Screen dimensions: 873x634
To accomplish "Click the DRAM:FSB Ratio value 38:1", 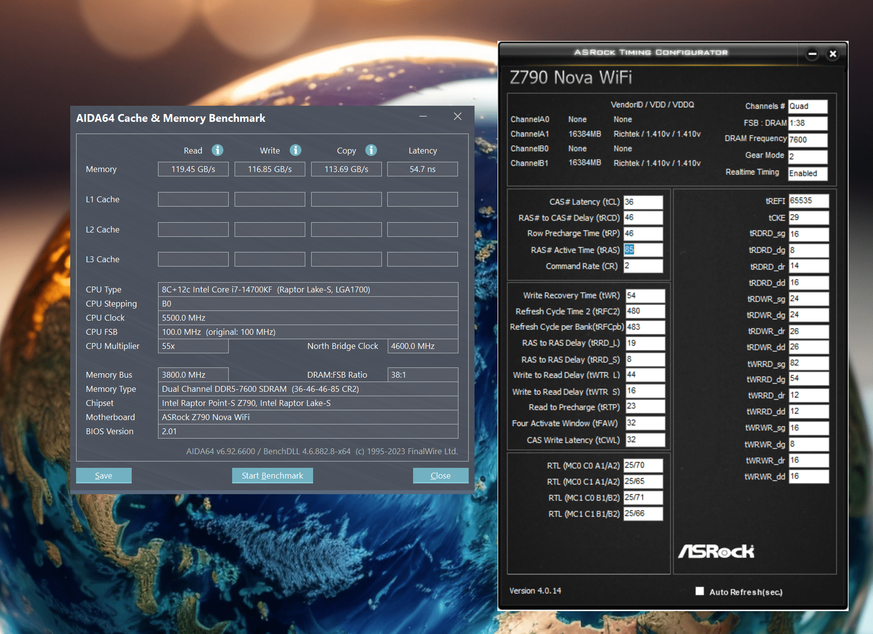I will tap(422, 375).
